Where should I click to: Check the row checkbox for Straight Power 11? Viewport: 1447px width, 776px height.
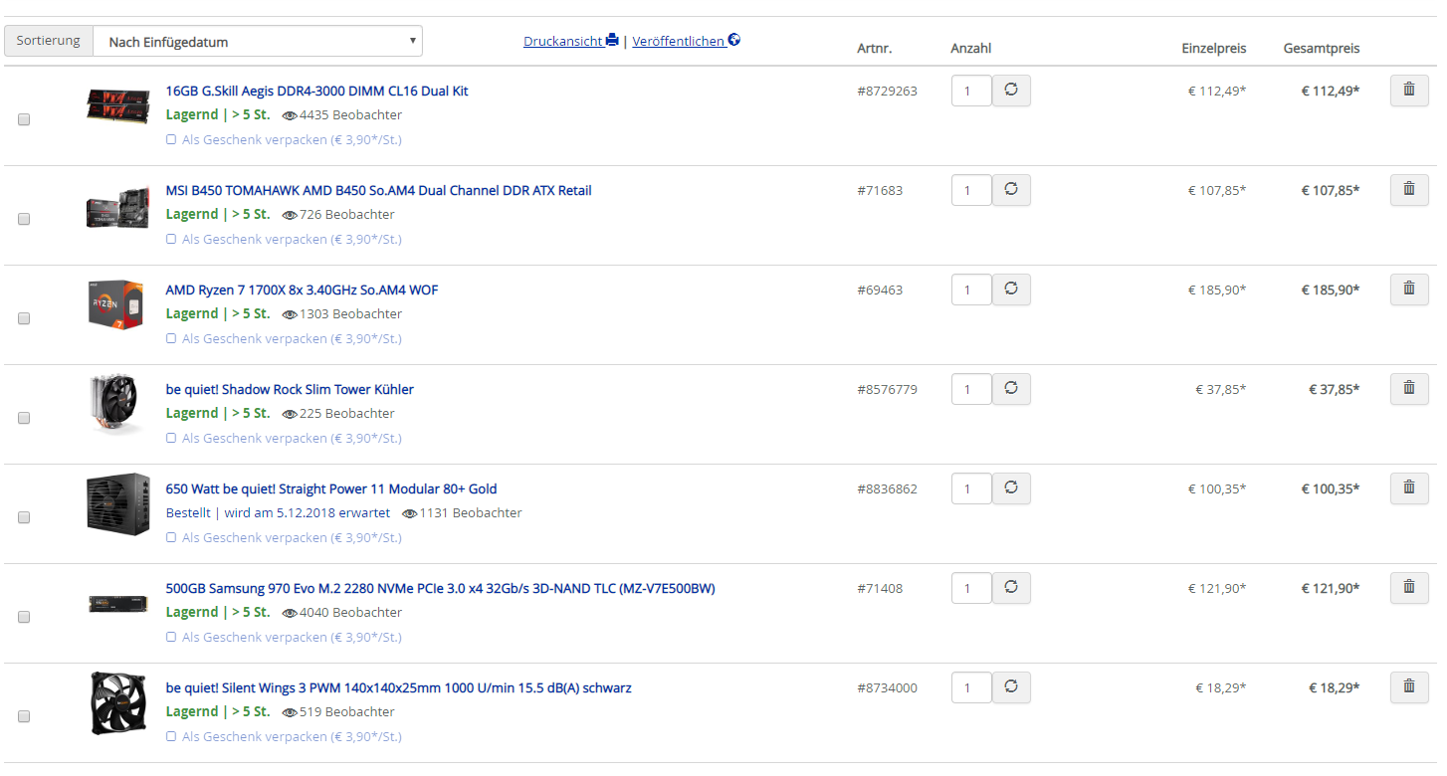24,517
